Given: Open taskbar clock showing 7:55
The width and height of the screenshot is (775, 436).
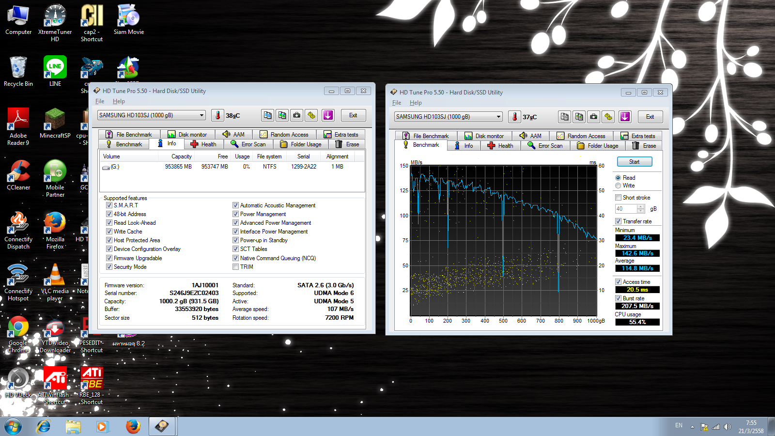Looking at the screenshot, I should [x=751, y=427].
